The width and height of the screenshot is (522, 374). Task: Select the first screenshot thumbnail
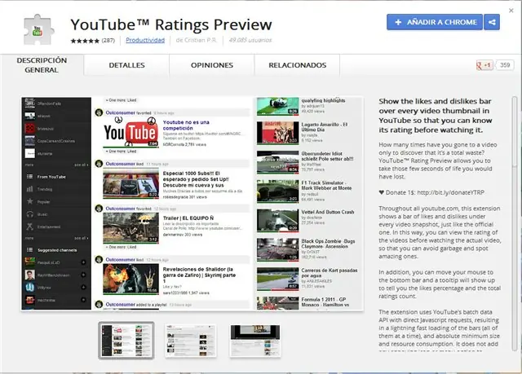tap(126, 341)
